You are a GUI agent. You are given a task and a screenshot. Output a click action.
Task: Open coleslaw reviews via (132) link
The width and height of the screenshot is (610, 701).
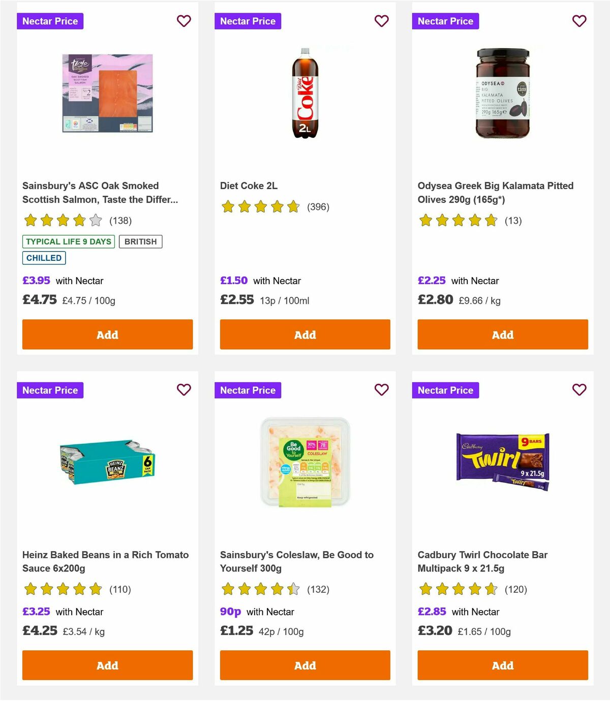318,590
